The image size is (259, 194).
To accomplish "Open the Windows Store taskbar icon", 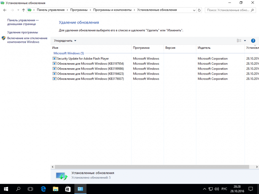I will (x=68, y=189).
